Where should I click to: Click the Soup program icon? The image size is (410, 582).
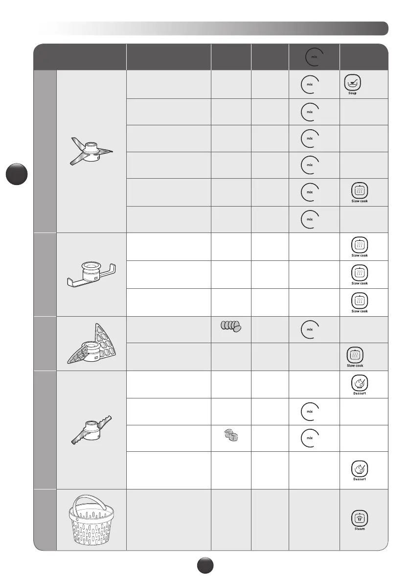(x=352, y=84)
